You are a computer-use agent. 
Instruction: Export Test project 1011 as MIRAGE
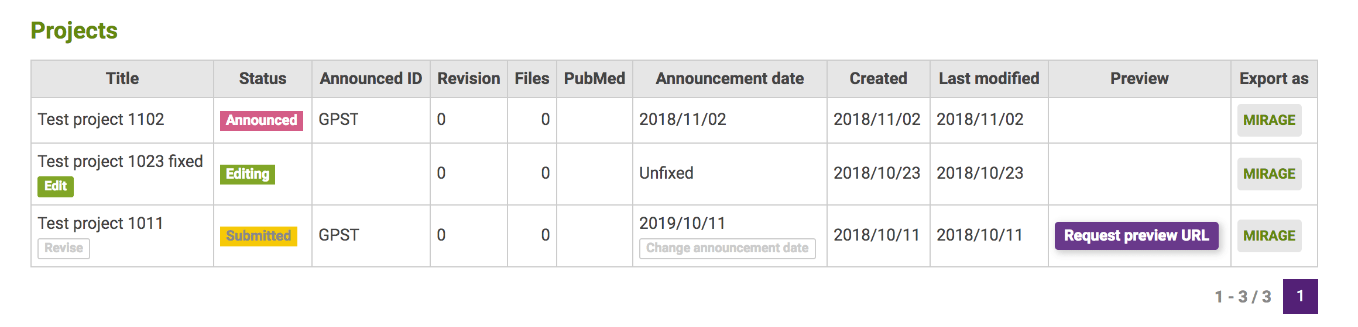1269,236
